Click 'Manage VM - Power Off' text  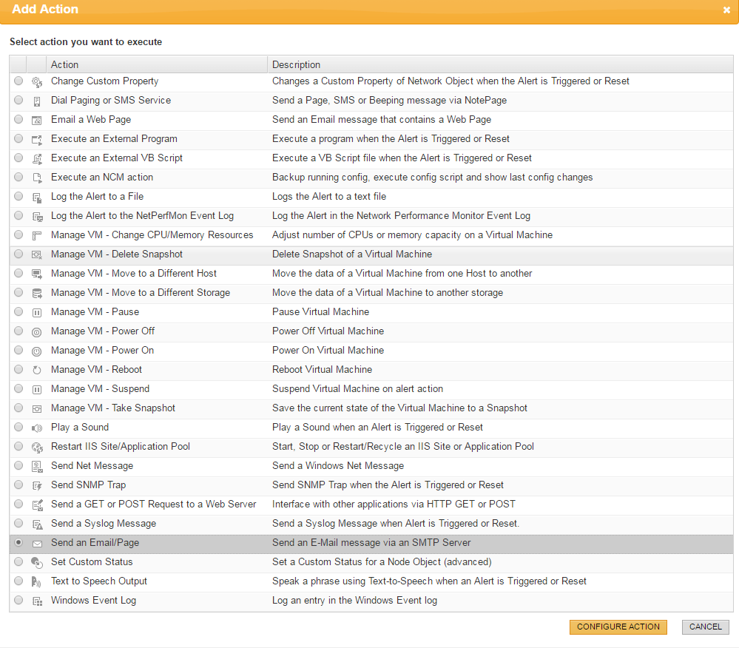[103, 331]
